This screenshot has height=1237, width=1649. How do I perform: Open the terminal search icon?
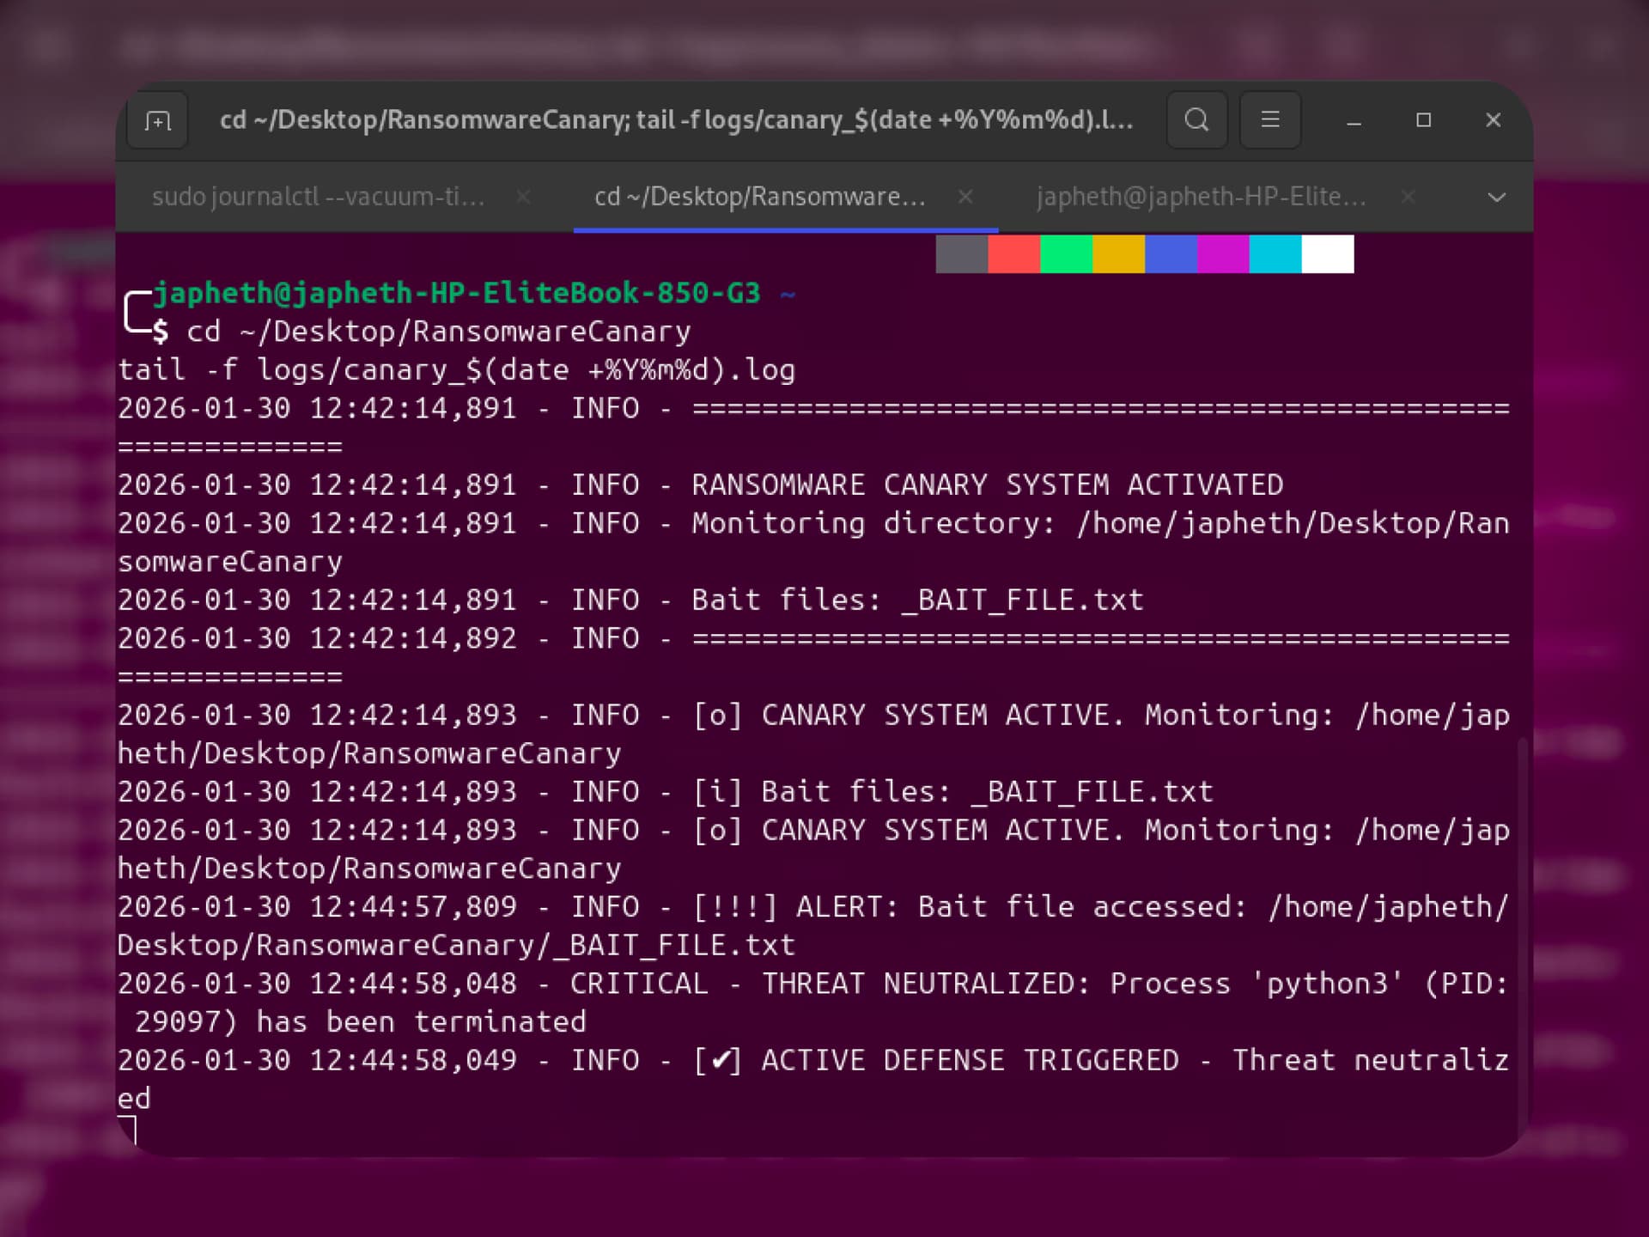tap(1196, 120)
